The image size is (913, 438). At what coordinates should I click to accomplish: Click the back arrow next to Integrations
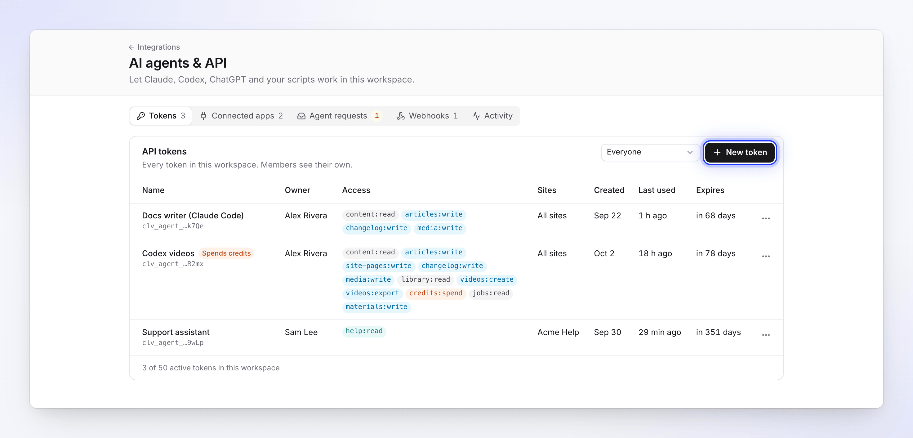point(131,47)
